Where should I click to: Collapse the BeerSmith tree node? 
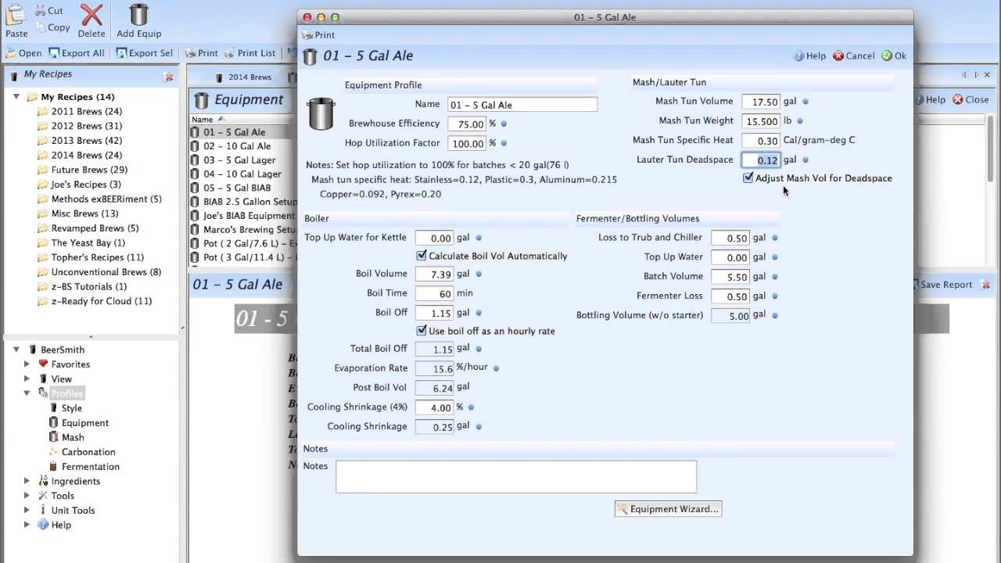pos(16,350)
